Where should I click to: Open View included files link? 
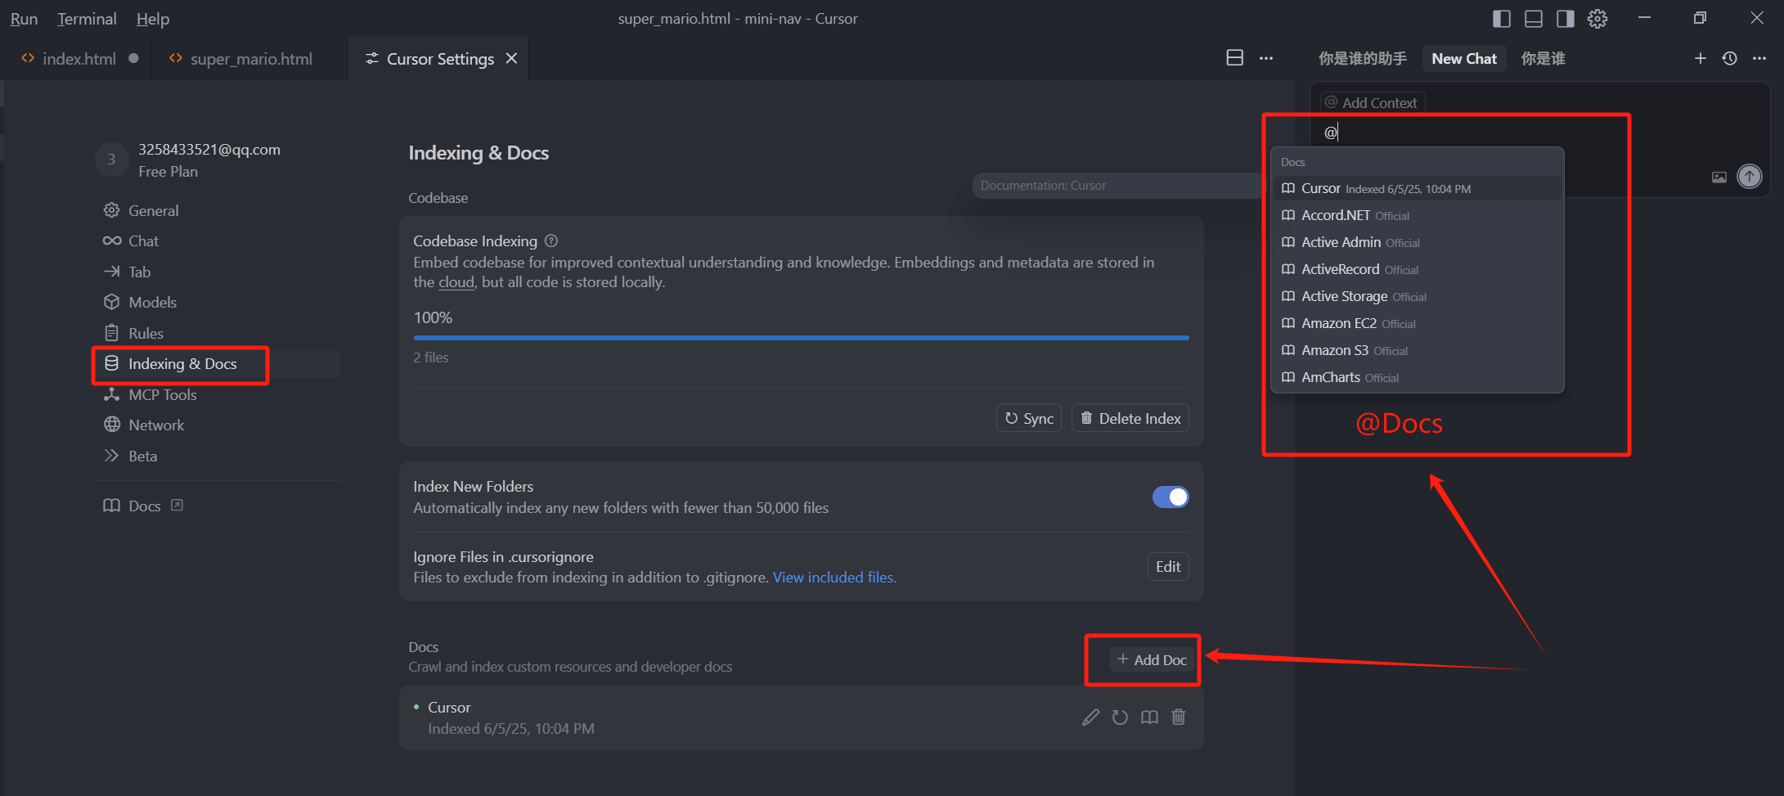[x=834, y=578]
